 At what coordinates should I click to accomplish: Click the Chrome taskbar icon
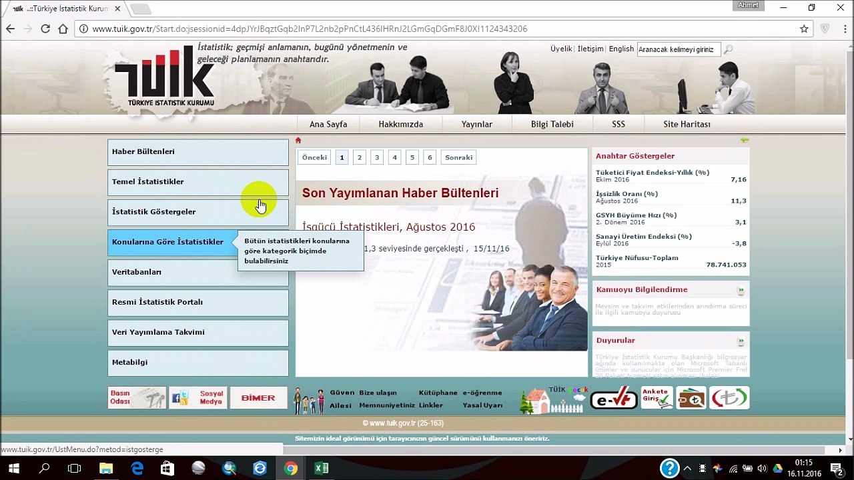pos(290,468)
